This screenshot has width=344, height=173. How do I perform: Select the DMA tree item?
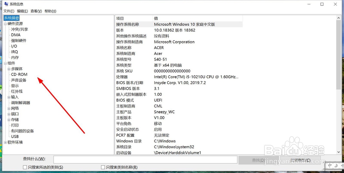tap(16, 35)
